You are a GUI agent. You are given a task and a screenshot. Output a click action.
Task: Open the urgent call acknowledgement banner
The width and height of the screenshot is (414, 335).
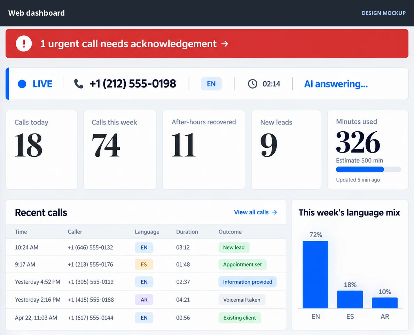(x=207, y=43)
